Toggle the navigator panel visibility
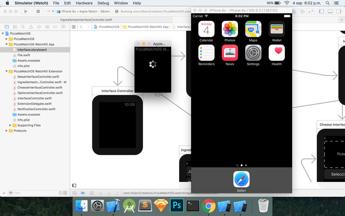 [x=322, y=12]
